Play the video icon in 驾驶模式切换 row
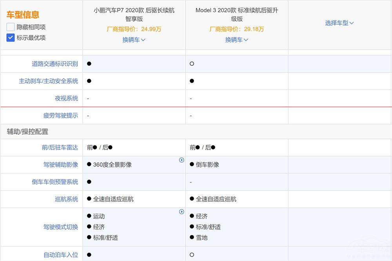The width and height of the screenshot is (392, 261). pos(181,212)
